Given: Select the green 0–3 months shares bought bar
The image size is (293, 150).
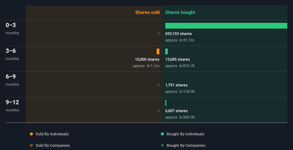Looking at the screenshot, I should (x=226, y=26).
